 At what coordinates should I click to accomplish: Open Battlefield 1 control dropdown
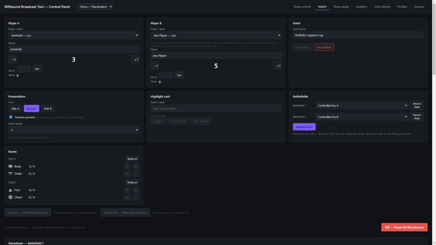[x=361, y=105]
